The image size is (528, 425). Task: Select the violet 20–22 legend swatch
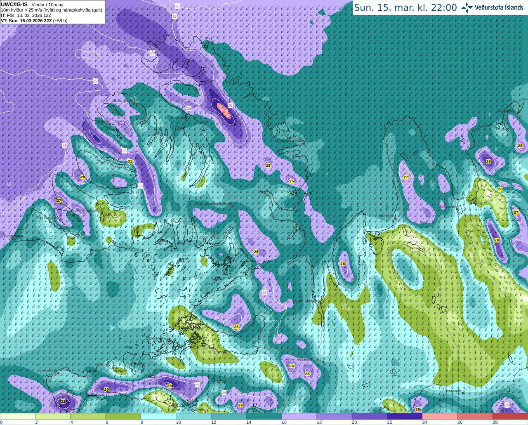click(x=370, y=416)
